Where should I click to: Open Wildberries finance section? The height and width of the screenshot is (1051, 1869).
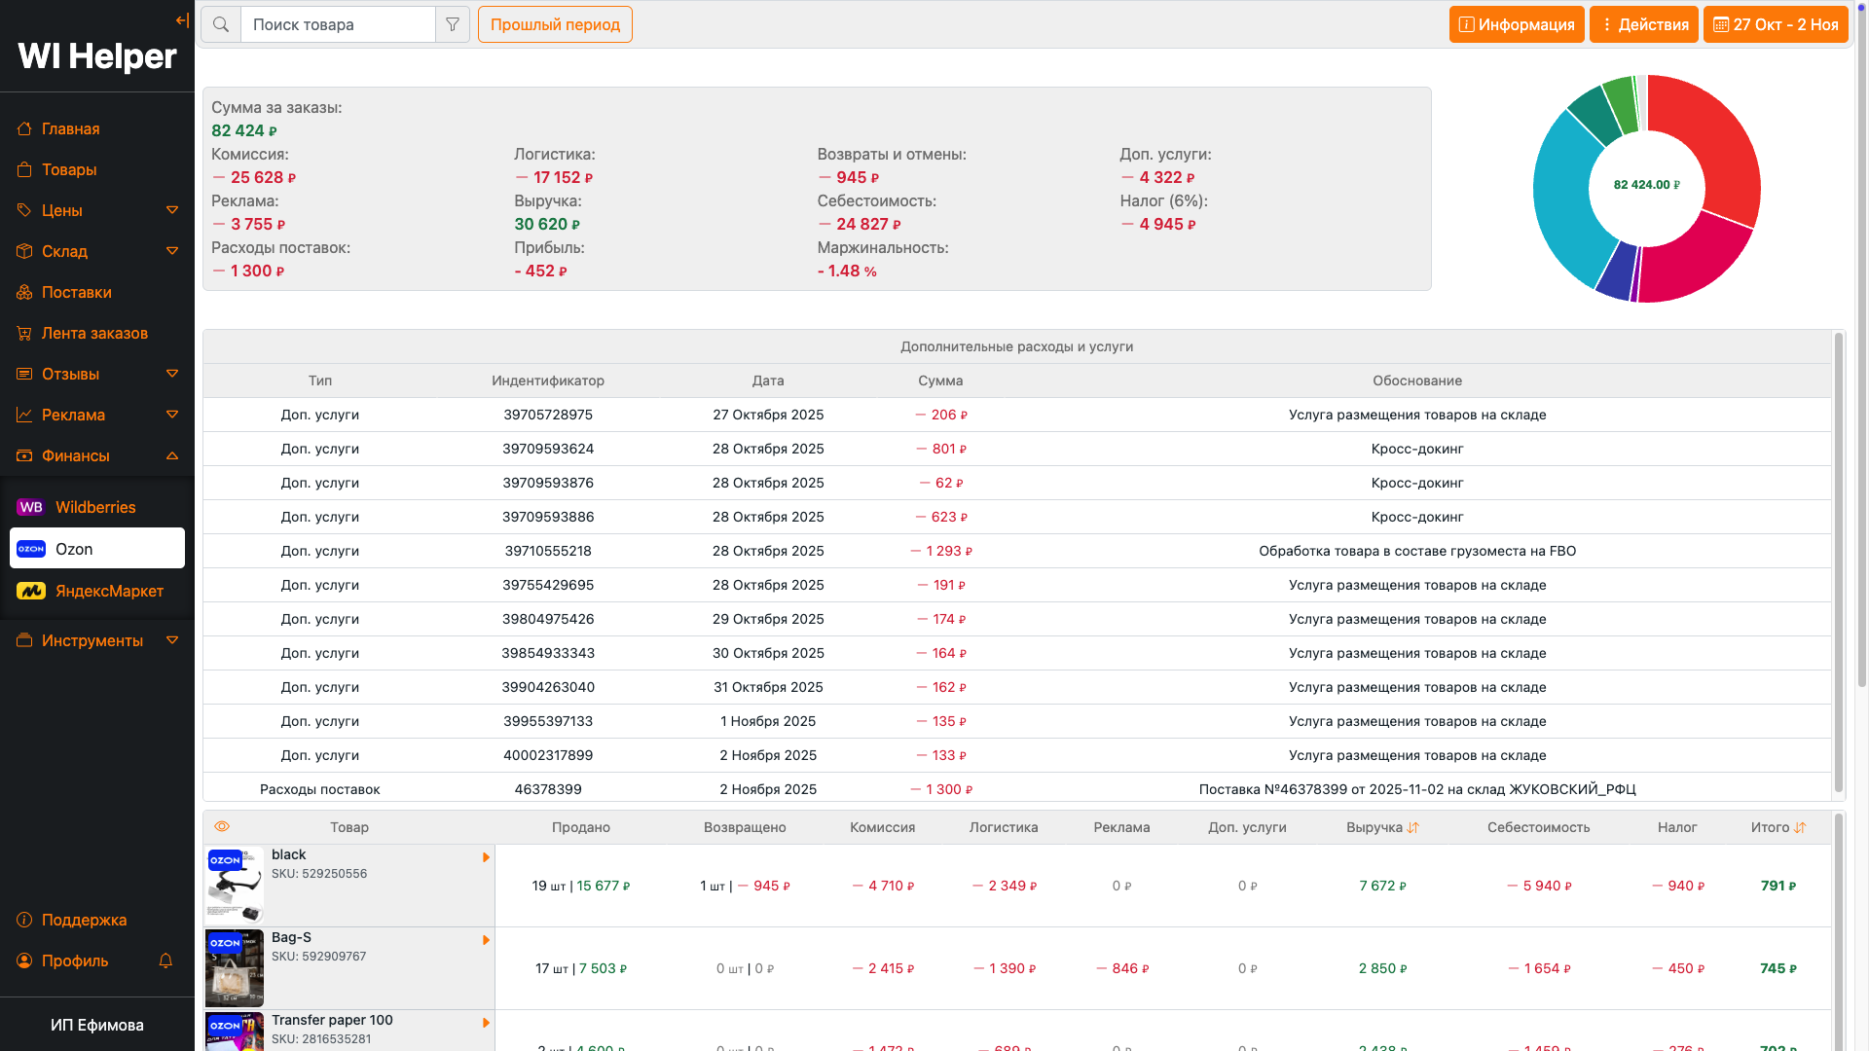pyautogui.click(x=95, y=507)
